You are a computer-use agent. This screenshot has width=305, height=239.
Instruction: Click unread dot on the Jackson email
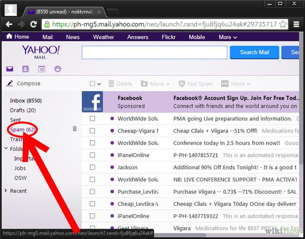(x=112, y=167)
